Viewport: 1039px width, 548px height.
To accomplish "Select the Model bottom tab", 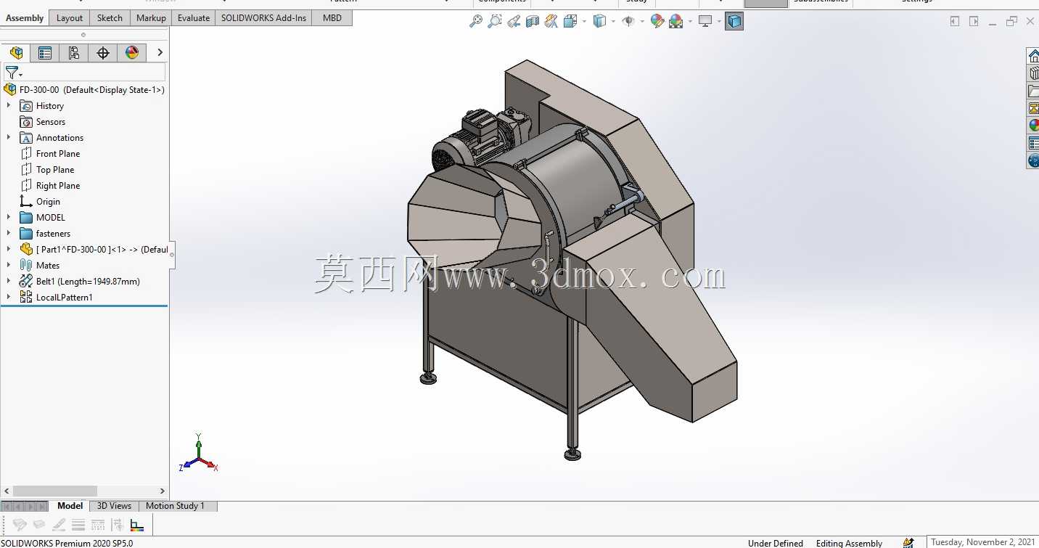I will (x=70, y=506).
